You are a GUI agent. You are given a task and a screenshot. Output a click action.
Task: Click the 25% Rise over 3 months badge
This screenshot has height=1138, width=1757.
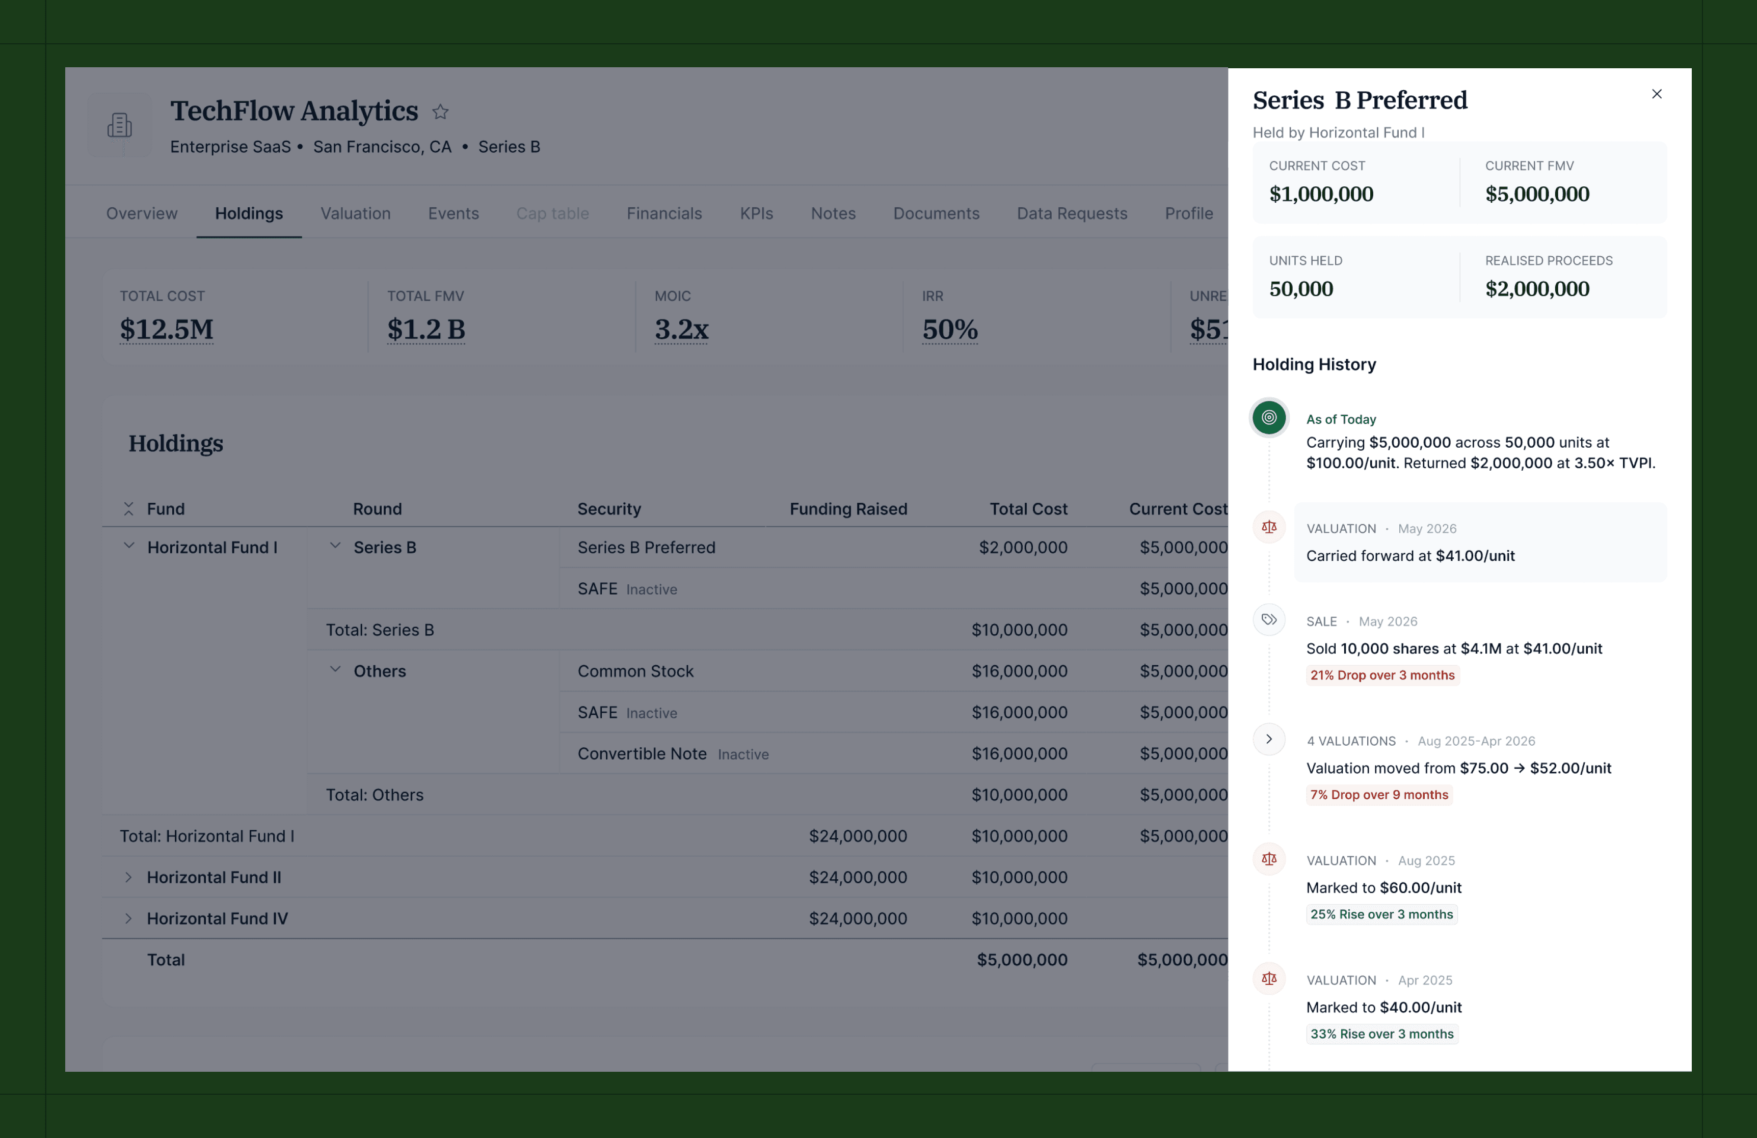[x=1381, y=914]
